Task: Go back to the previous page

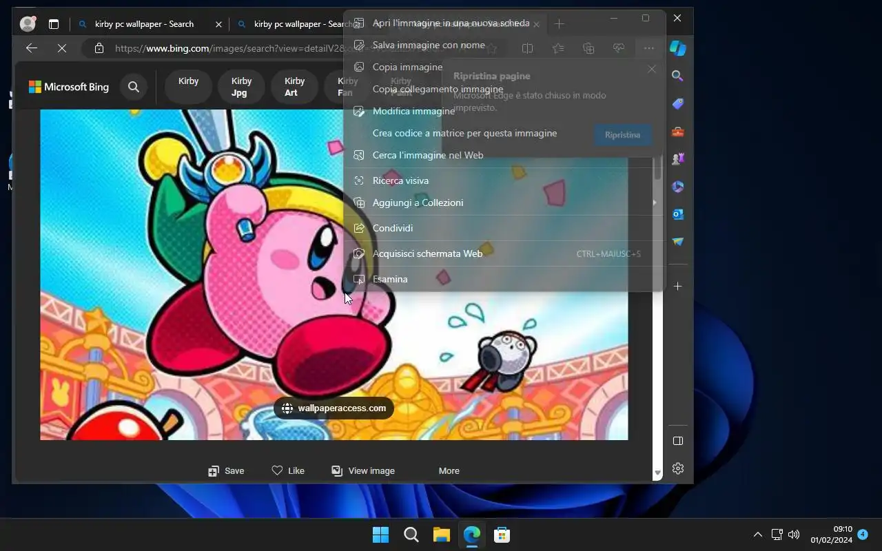Action: click(32, 48)
